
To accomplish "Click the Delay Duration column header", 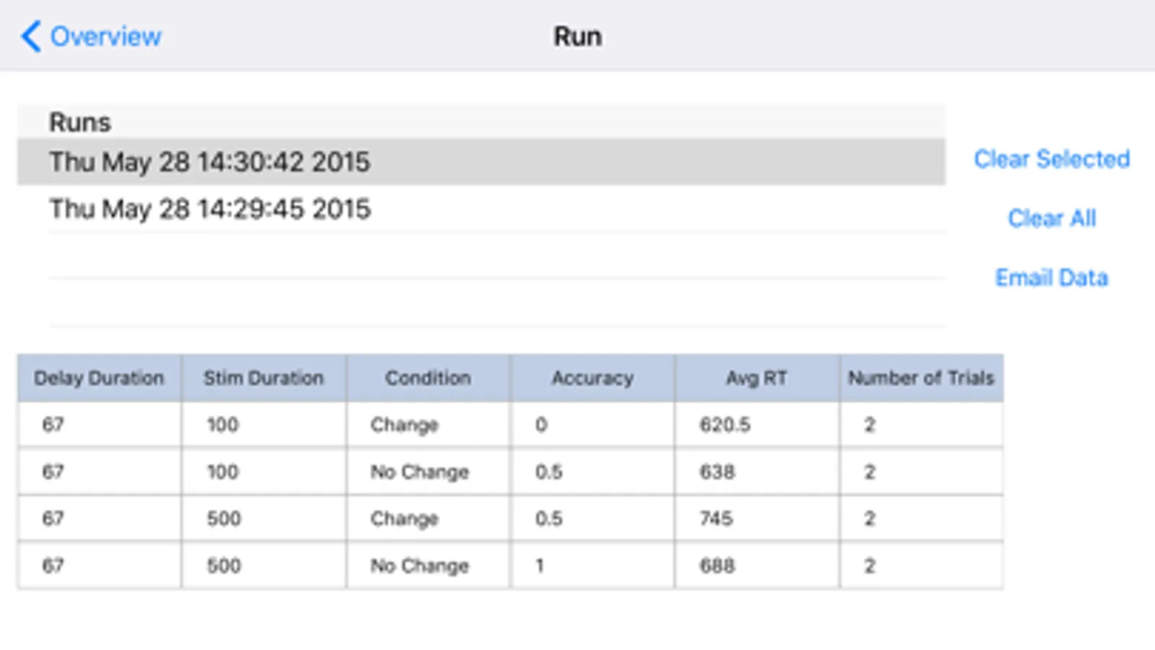I will click(x=99, y=378).
